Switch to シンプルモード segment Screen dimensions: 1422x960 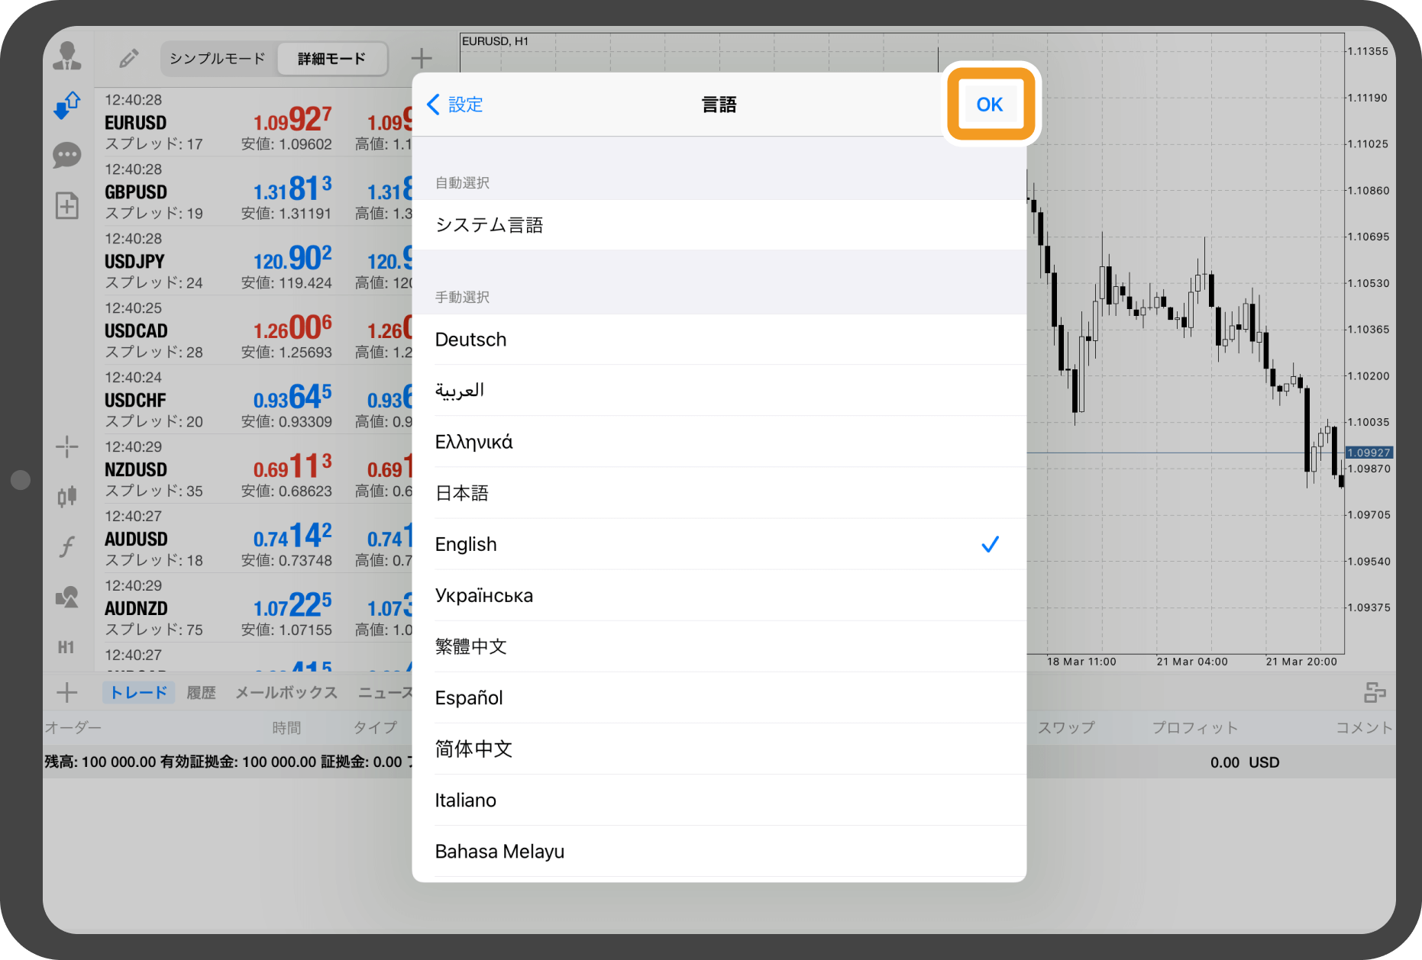[x=218, y=59]
